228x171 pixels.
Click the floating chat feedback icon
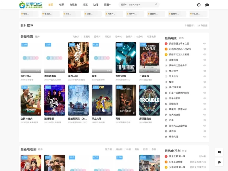point(219,162)
